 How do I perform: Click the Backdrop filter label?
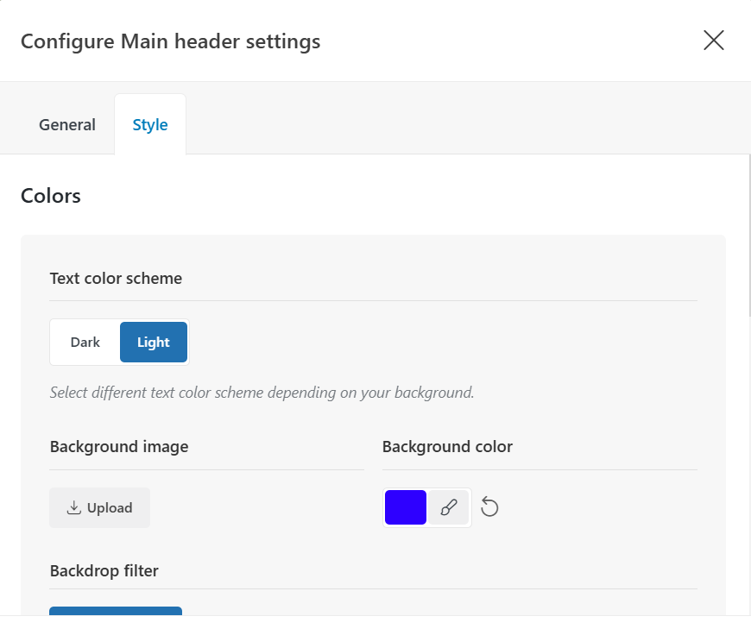[x=104, y=570]
